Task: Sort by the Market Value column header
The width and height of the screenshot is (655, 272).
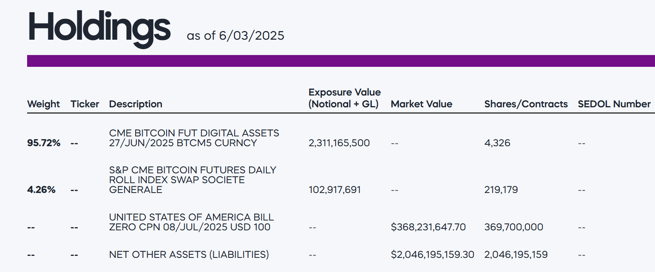Action: 421,104
